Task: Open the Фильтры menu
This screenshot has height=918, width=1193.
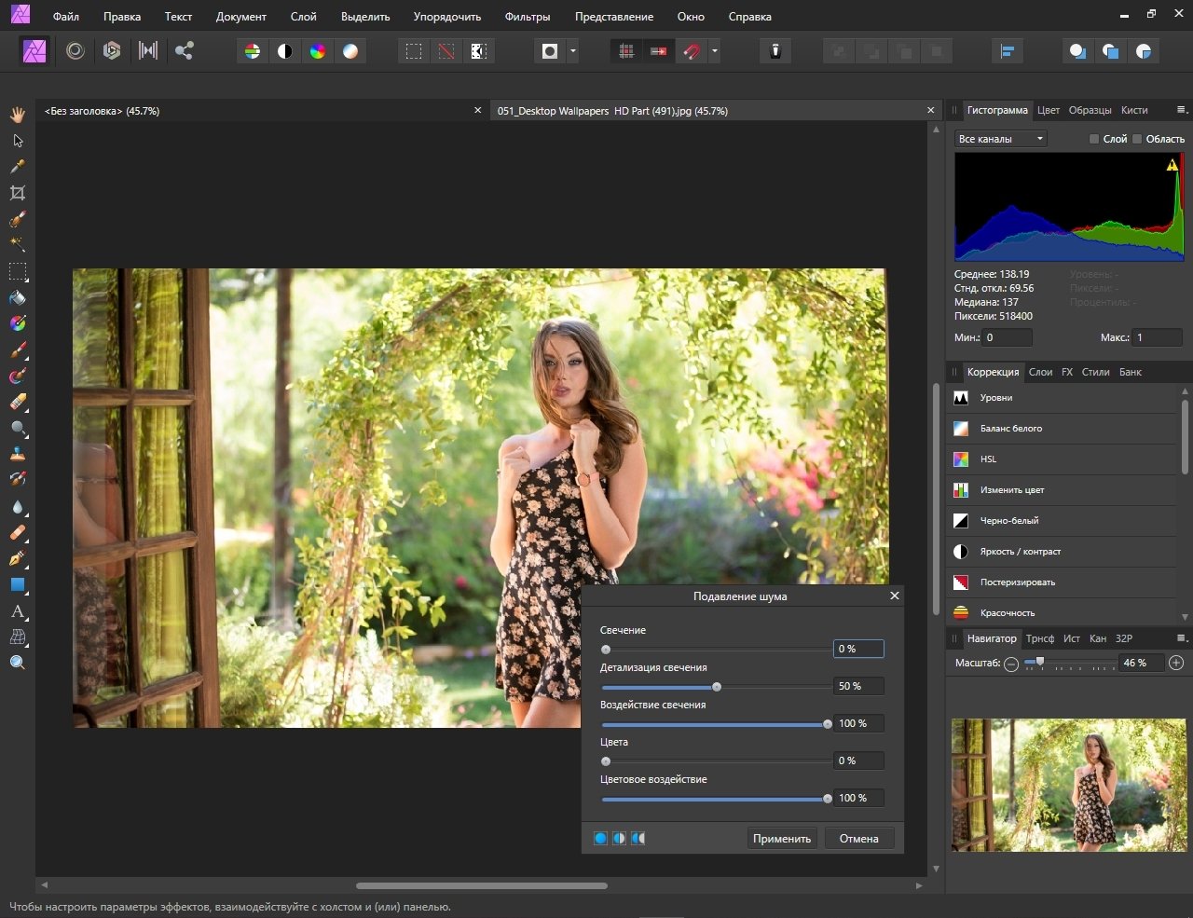Action: 527,17
